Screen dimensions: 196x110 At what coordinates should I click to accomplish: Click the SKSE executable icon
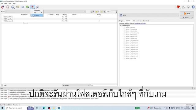tap(121, 15)
